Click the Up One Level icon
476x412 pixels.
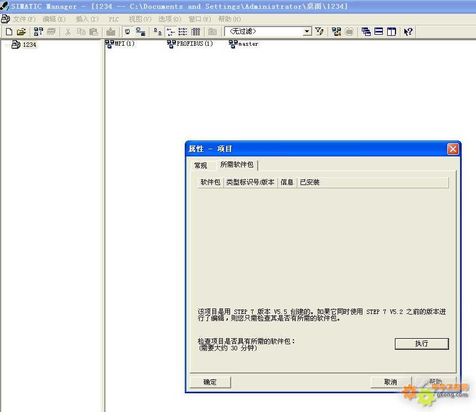point(212,31)
